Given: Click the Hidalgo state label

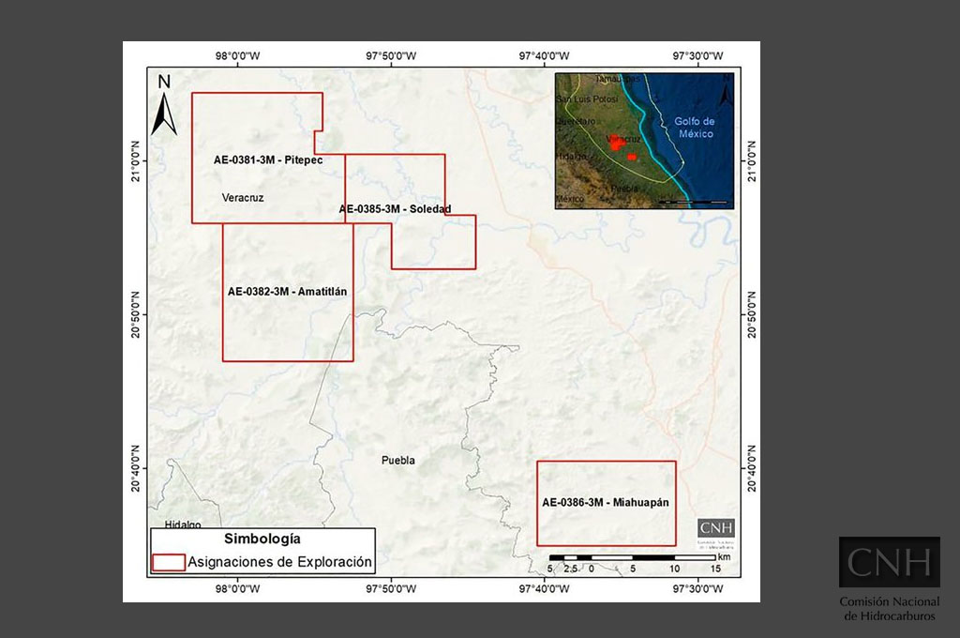Looking at the screenshot, I should tap(183, 524).
